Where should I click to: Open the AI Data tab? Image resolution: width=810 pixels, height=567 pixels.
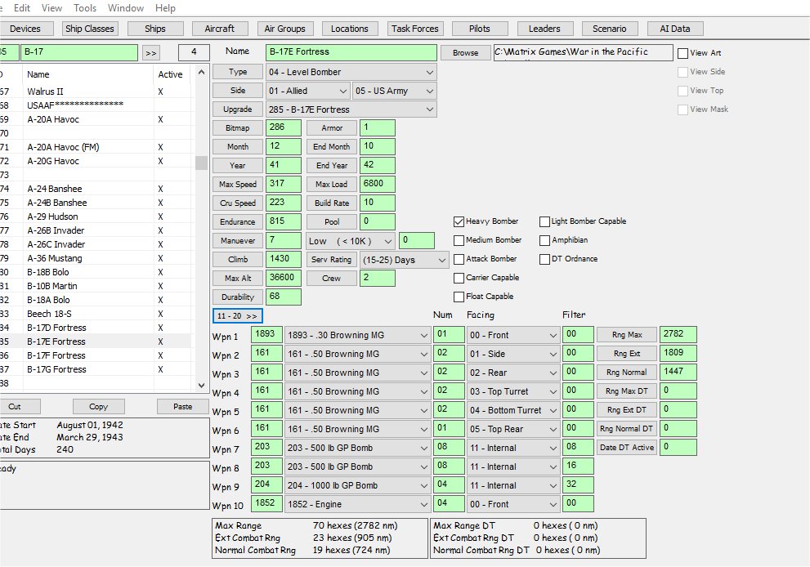coord(674,29)
